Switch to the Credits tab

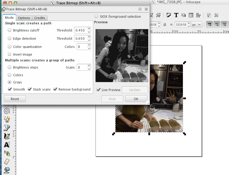[x=40, y=18]
